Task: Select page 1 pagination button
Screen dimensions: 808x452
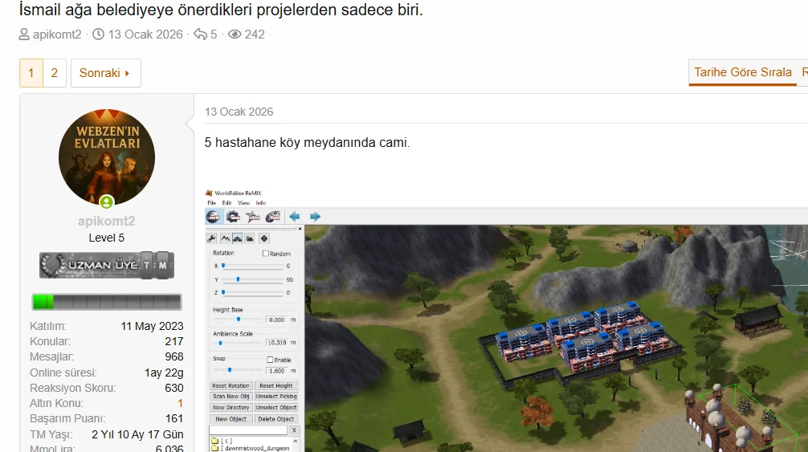Action: point(31,73)
